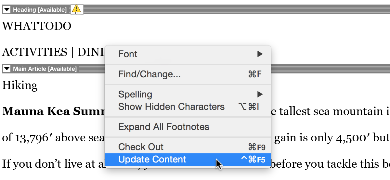Click the Hiking subheading text

point(20,85)
